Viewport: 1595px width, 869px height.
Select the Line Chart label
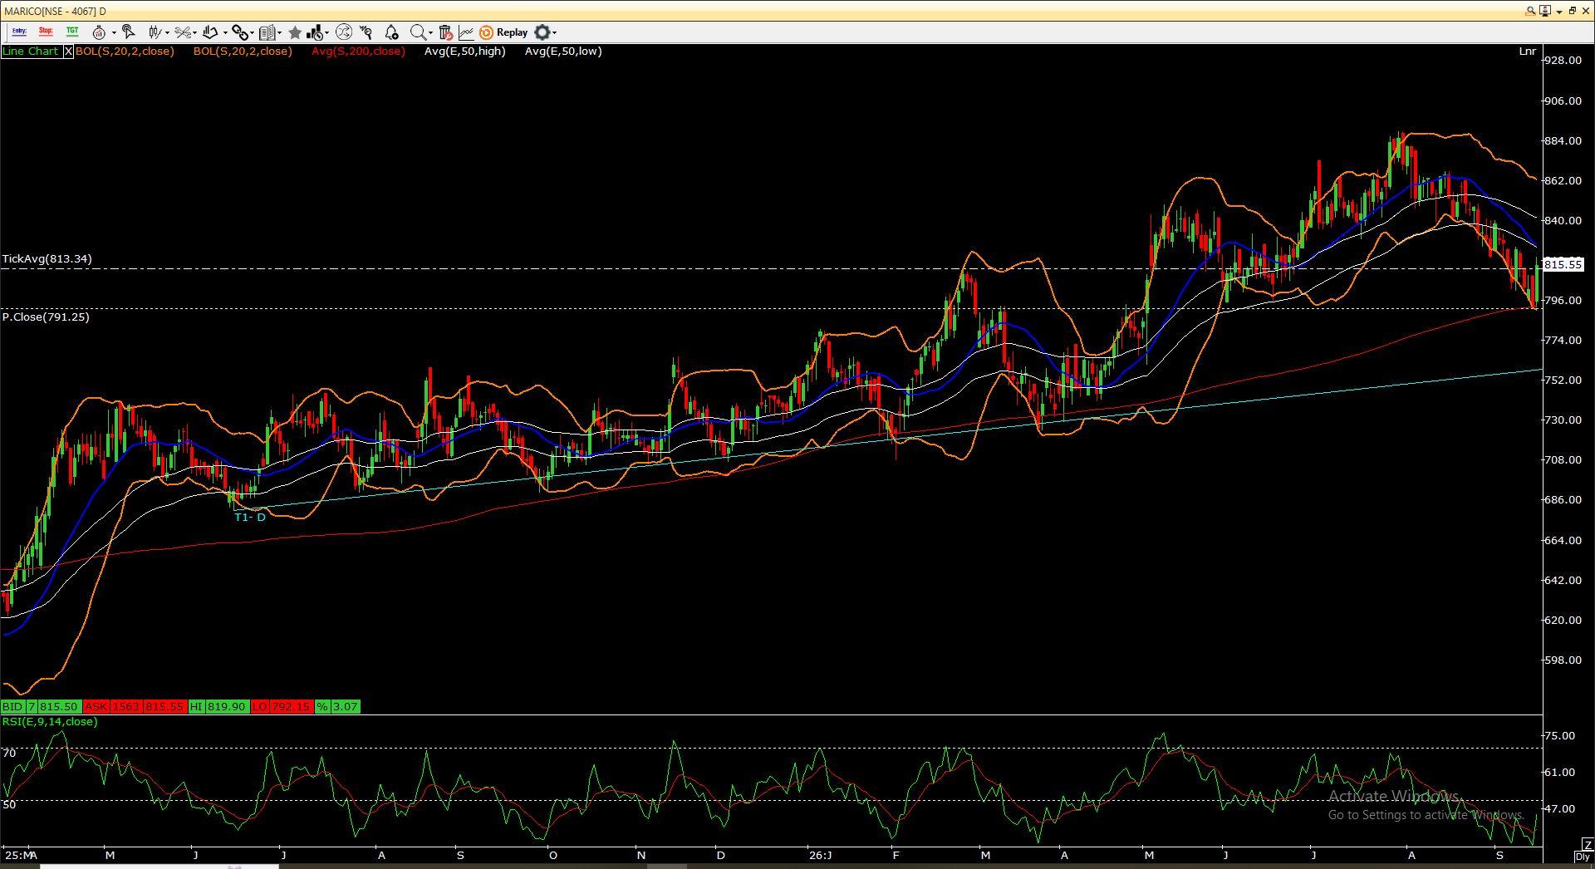point(31,52)
